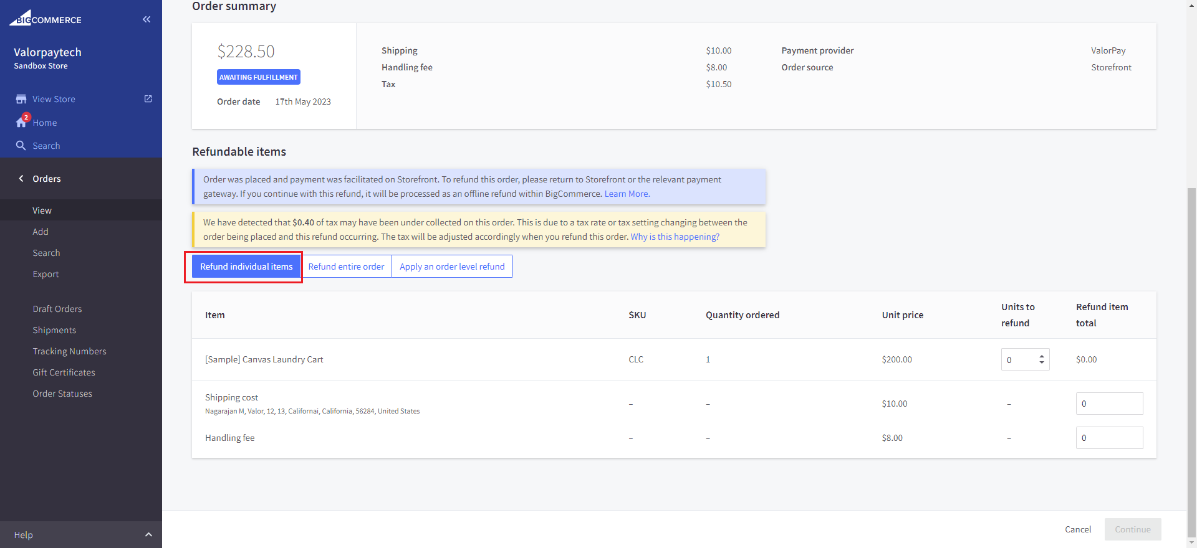Click the Home icon with notification badge

22,122
